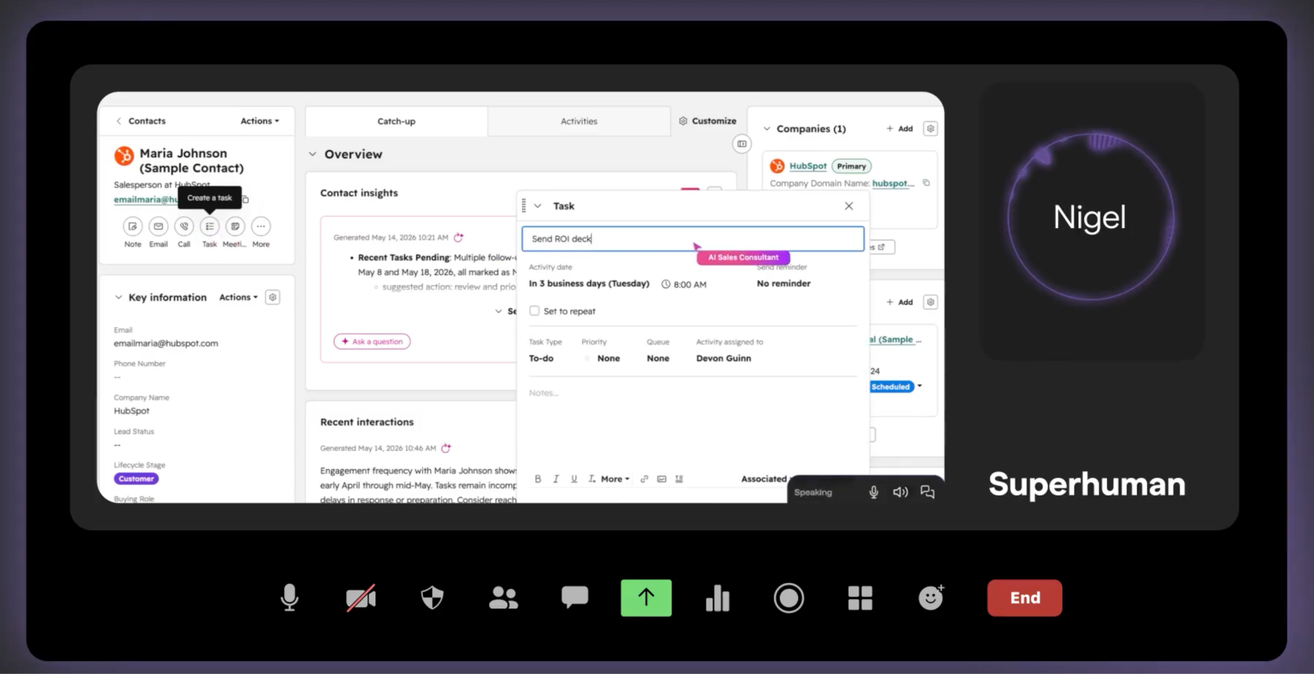Open the apps grid icon
Viewport: 1314px width, 674px height.
[860, 598]
